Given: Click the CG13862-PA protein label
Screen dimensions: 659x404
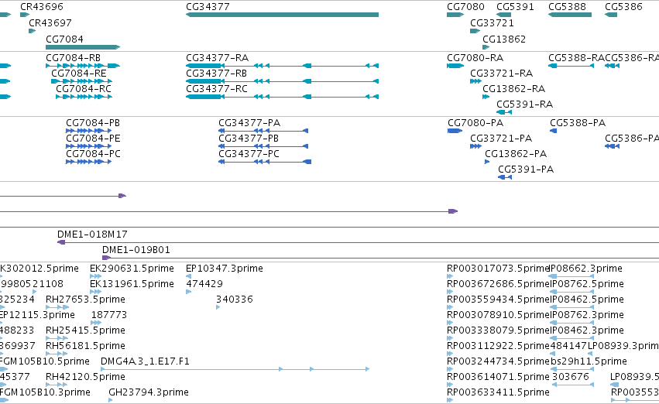Looking at the screenshot, I should point(516,154).
